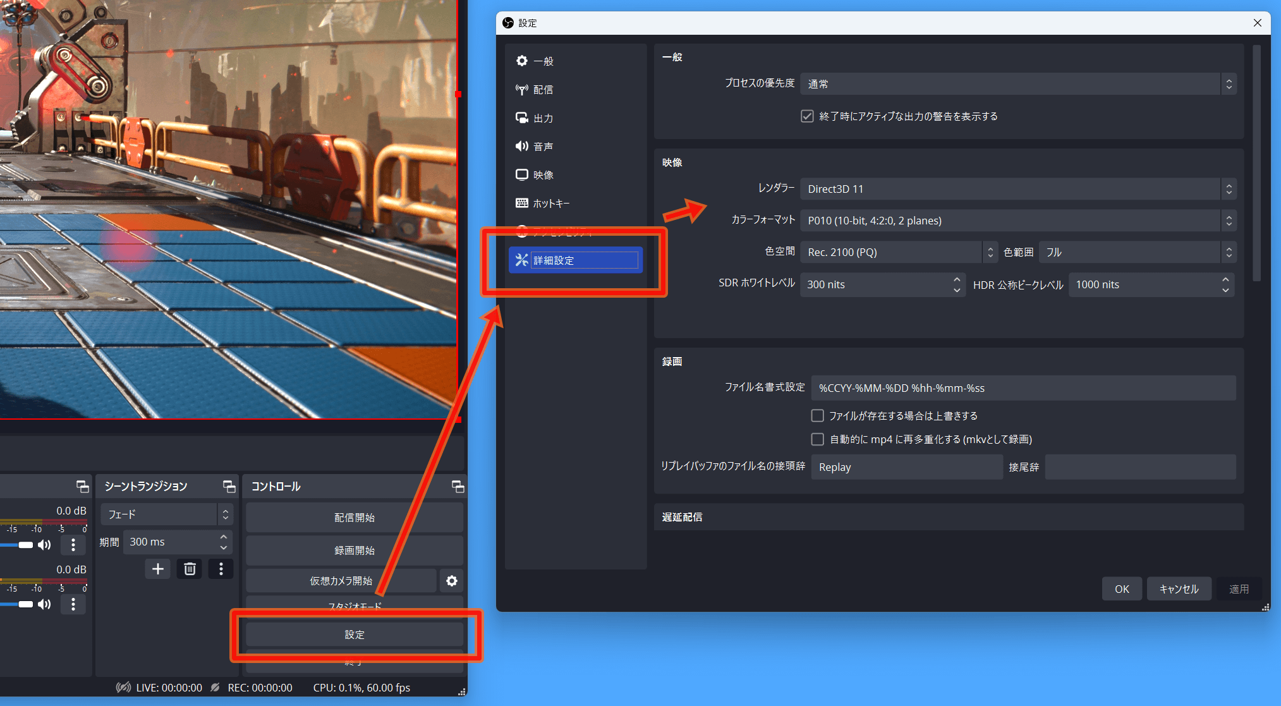Image resolution: width=1281 pixels, height=706 pixels.
Task: Click キャンセル in settings dialog
Action: (x=1179, y=589)
